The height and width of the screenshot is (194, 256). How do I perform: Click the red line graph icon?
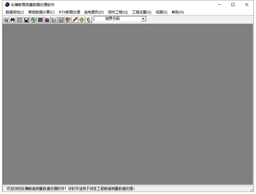point(54,20)
